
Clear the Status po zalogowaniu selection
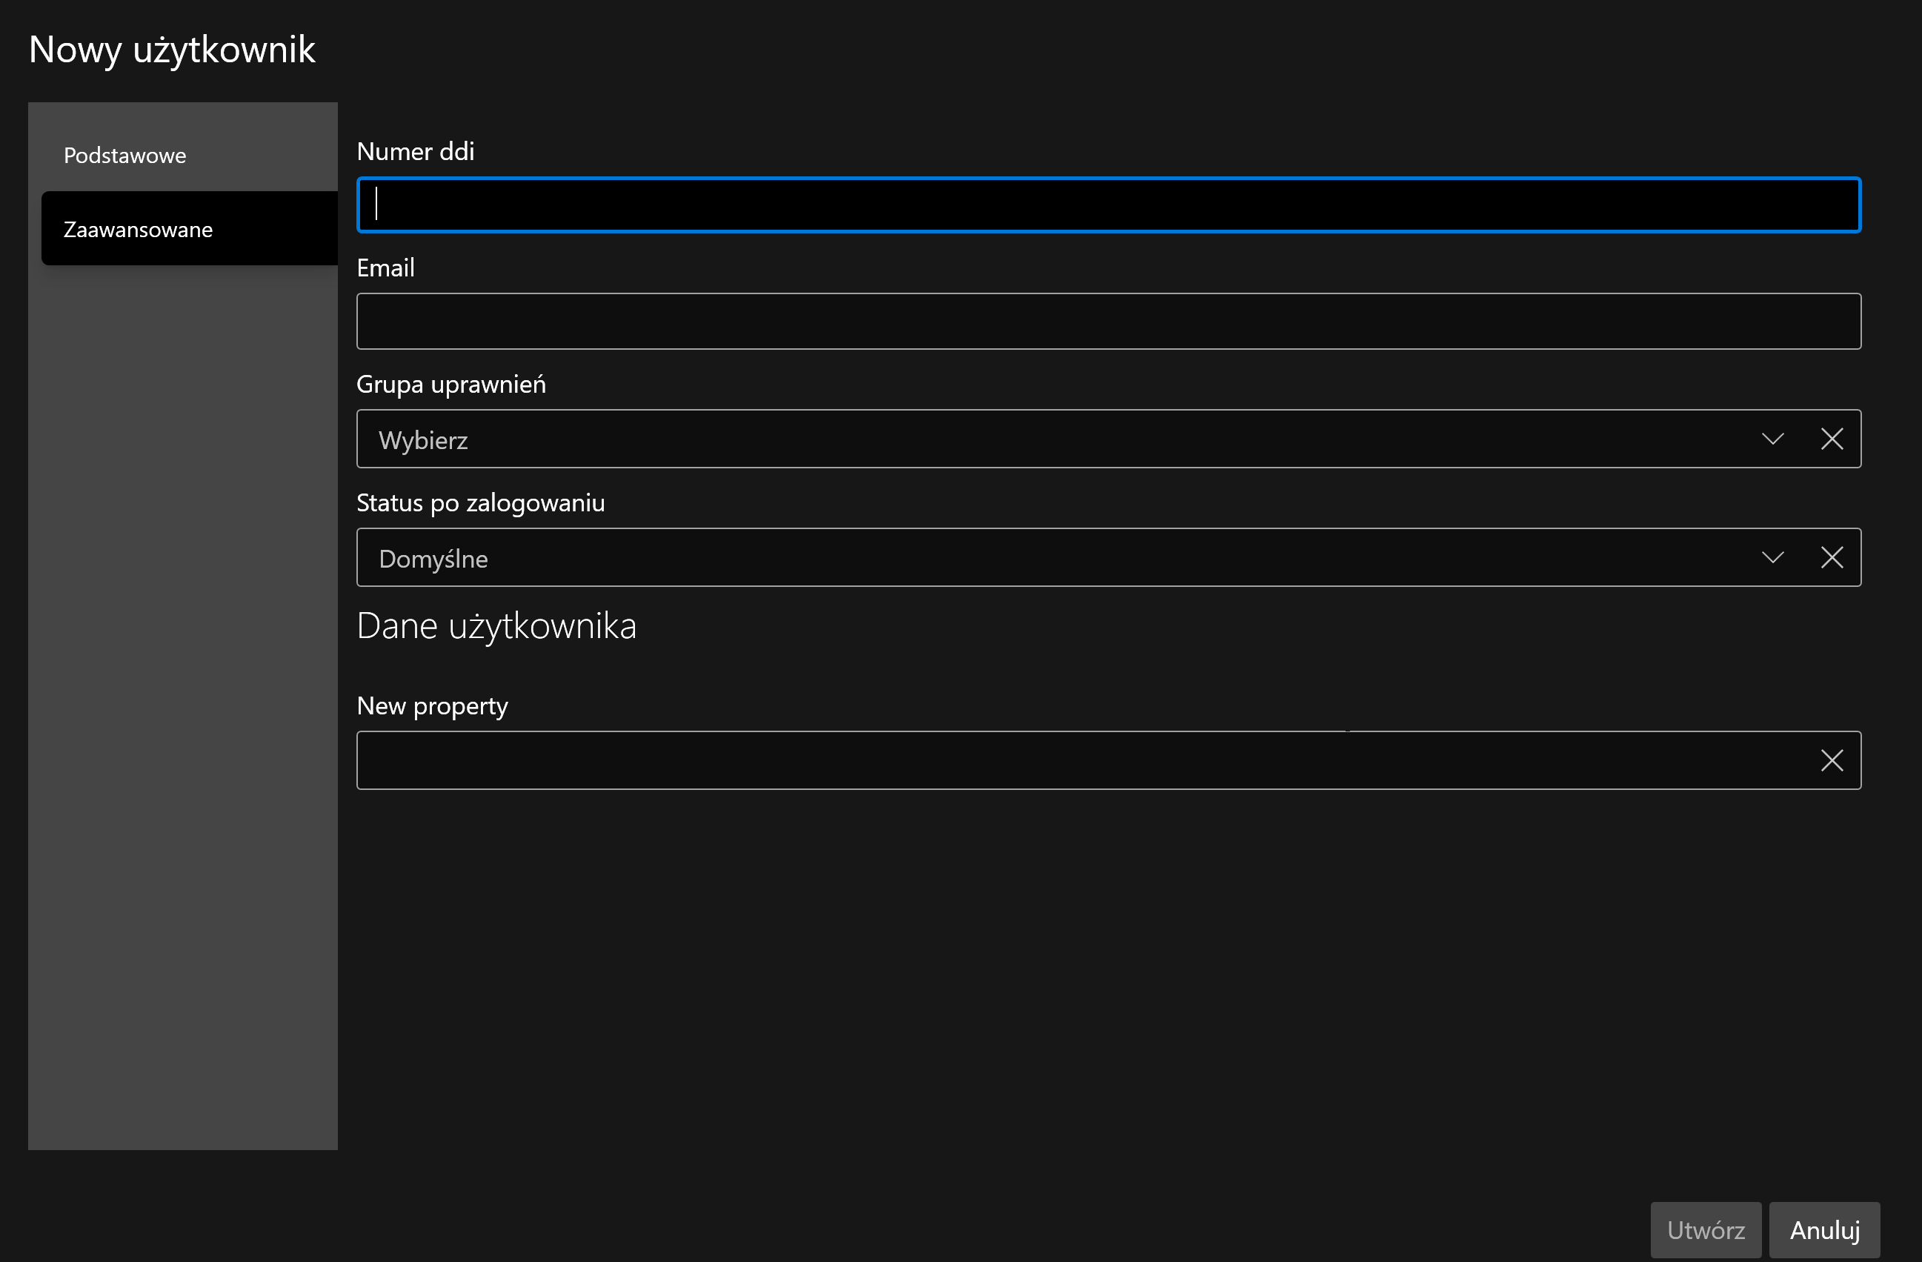[x=1832, y=558]
